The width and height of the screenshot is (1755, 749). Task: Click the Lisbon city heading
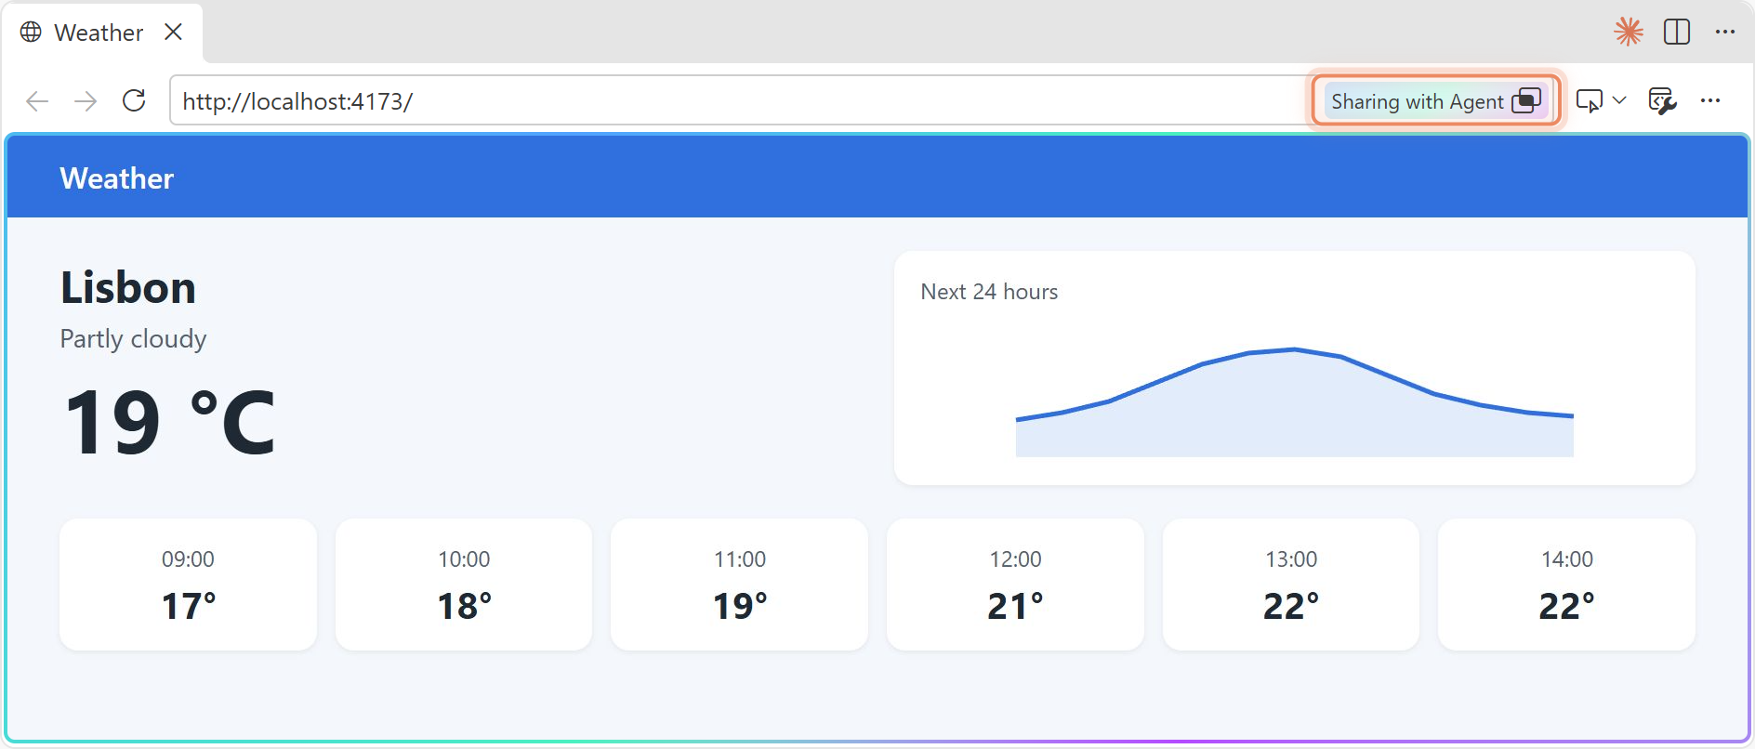(128, 287)
